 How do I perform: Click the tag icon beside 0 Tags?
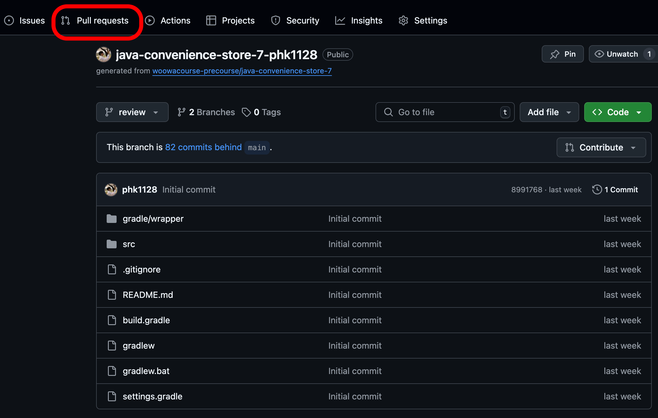[246, 112]
